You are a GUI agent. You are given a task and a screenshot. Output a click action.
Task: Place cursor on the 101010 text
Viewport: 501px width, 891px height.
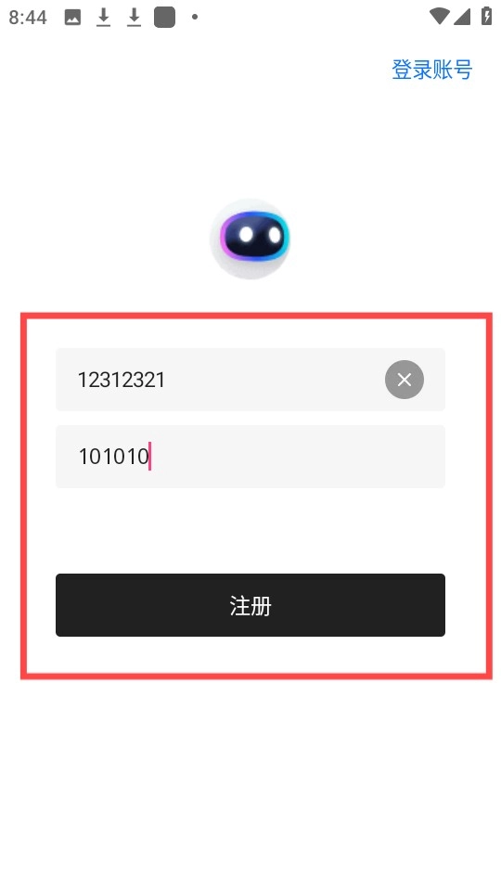click(x=113, y=457)
